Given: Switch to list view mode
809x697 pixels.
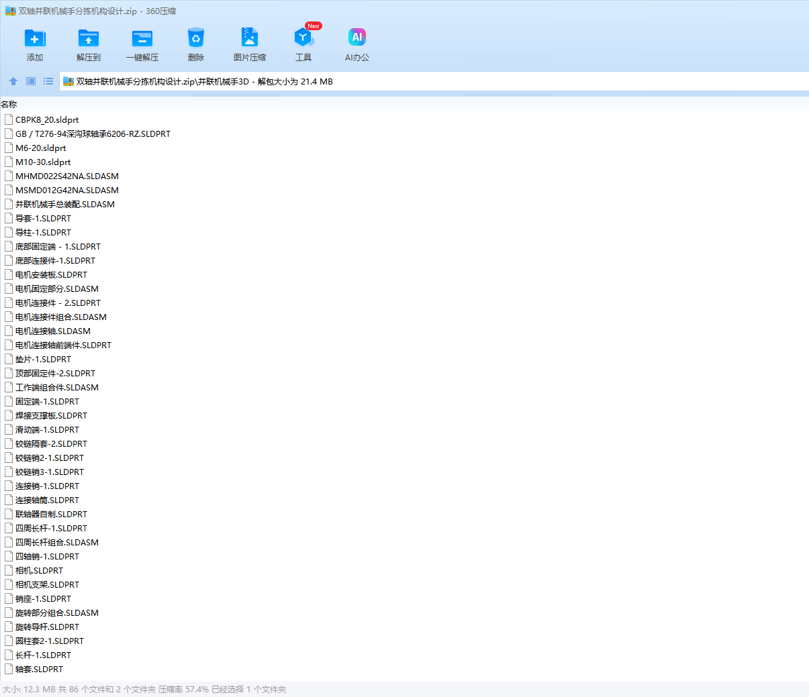Looking at the screenshot, I should coord(48,81).
